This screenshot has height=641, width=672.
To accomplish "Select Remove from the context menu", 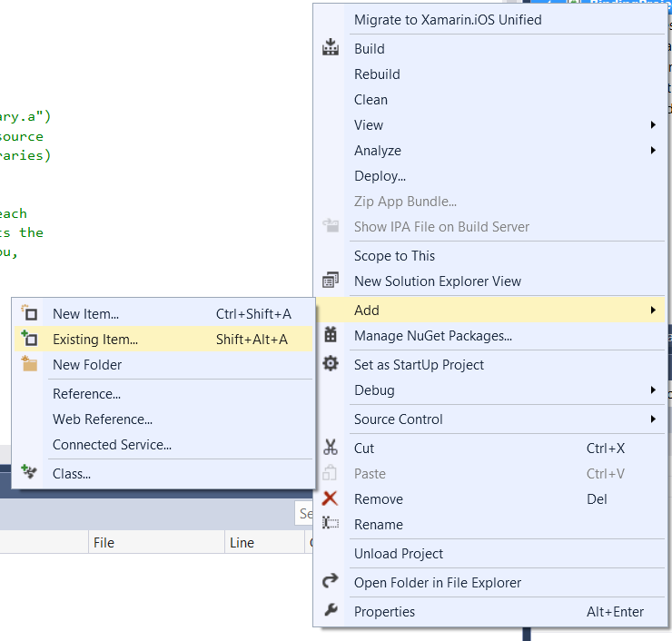I will click(489, 499).
